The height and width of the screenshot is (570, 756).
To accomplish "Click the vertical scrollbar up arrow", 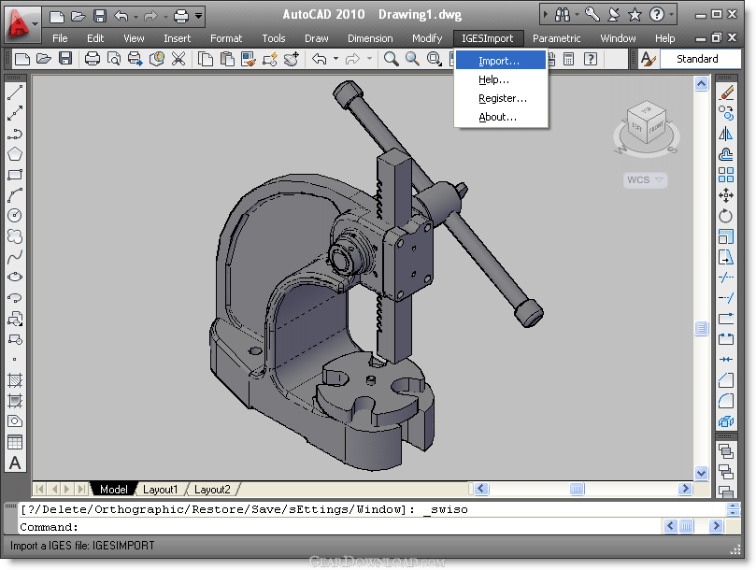I will 702,84.
